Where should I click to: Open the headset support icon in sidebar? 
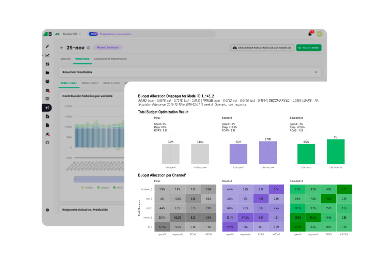pos(47,142)
